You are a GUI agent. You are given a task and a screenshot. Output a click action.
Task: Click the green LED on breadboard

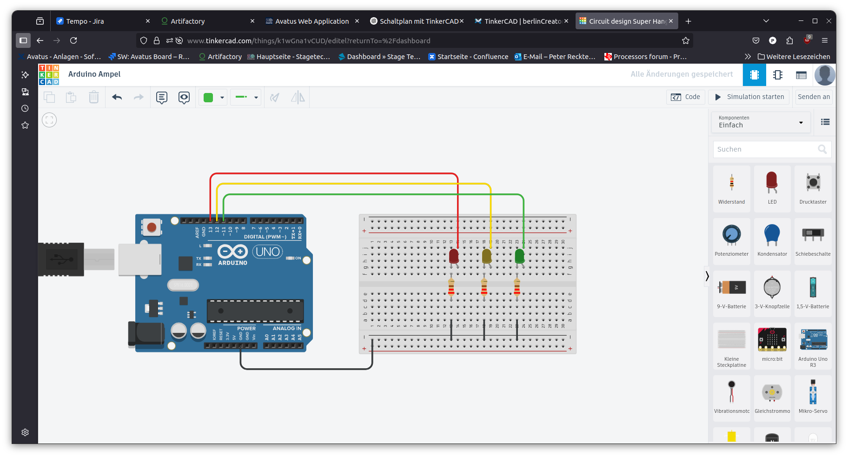pyautogui.click(x=519, y=256)
